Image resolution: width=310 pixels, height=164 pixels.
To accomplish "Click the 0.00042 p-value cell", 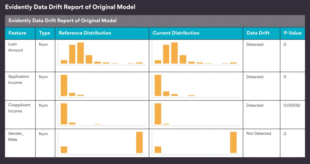I will pyautogui.click(x=292, y=105).
